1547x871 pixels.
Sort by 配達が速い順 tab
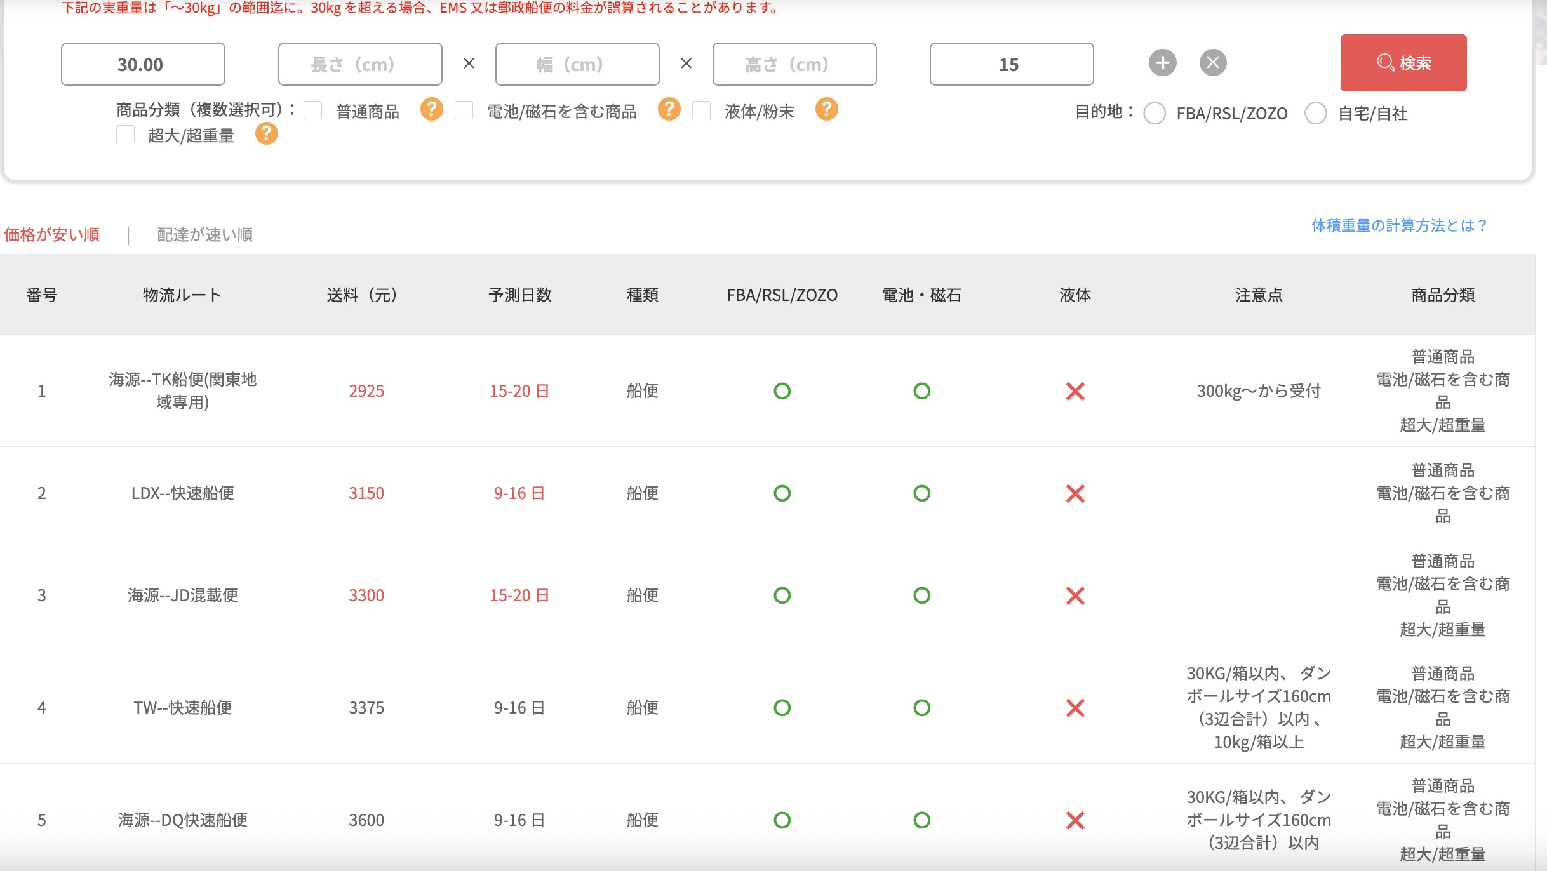tap(204, 235)
